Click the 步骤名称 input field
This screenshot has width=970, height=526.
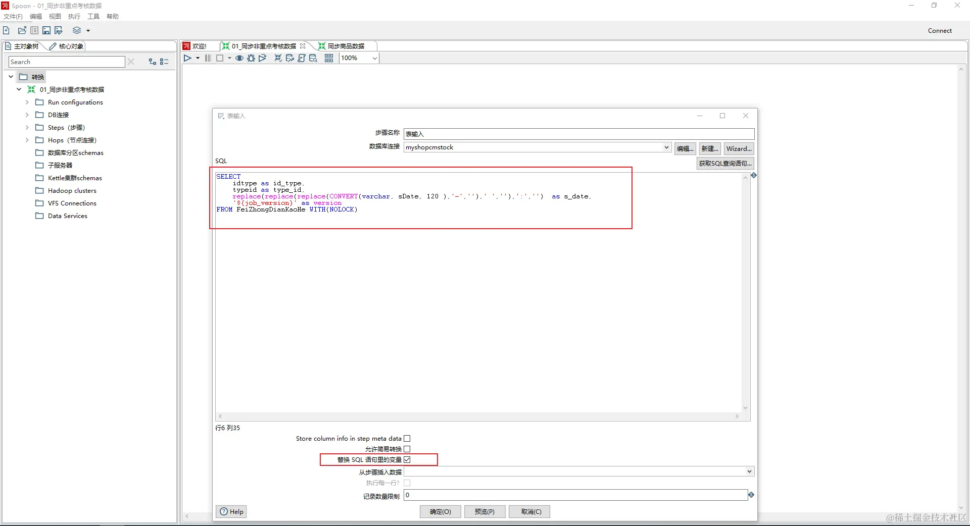point(579,134)
